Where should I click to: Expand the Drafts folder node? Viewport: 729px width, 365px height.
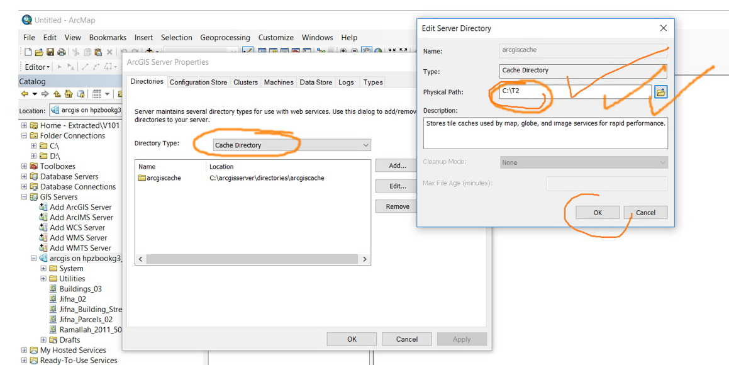tap(43, 340)
